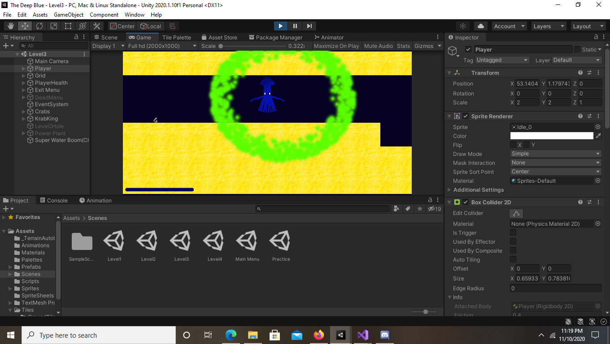The image size is (610, 344).
Task: Step one frame forward
Action: coord(309,26)
